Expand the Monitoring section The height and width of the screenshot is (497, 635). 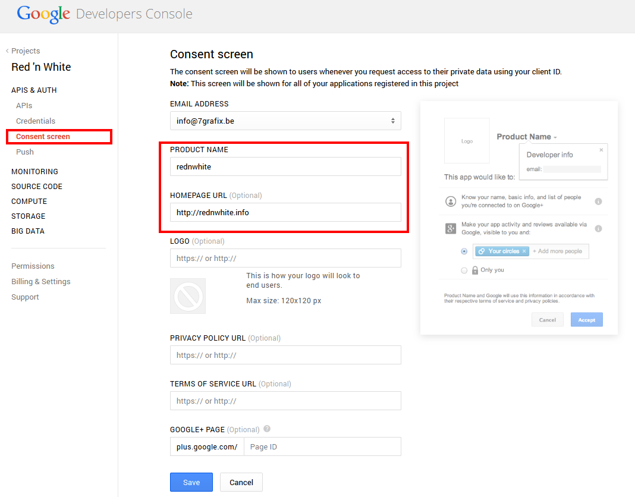click(x=35, y=171)
